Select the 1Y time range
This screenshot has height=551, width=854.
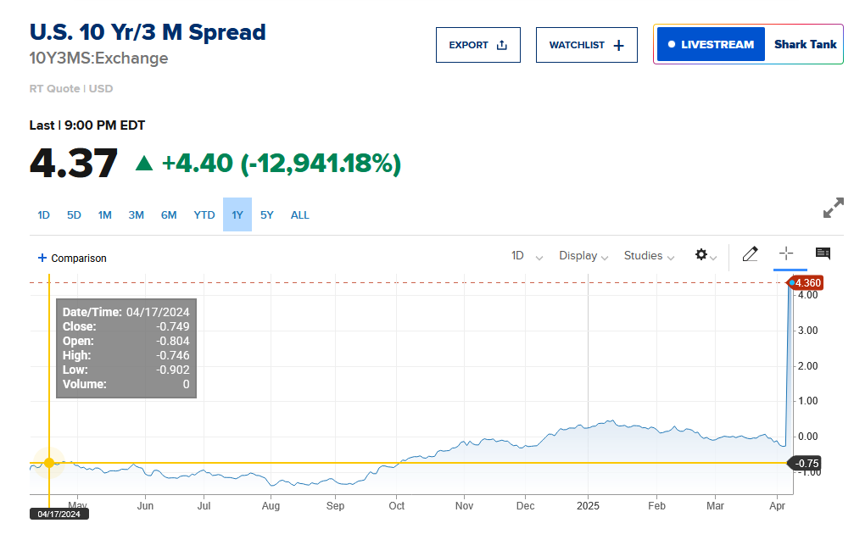[237, 214]
